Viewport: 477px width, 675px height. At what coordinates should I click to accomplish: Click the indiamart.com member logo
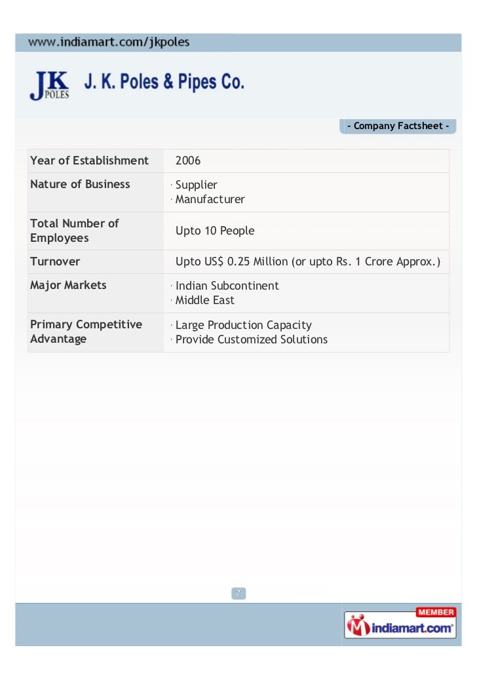(400, 624)
